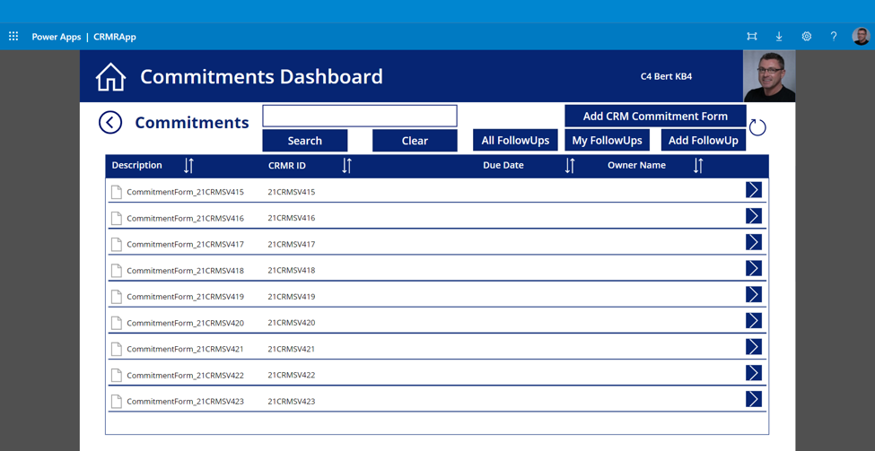This screenshot has height=451, width=875.
Task: Sort the list by Description column
Action: pyautogui.click(x=188, y=166)
